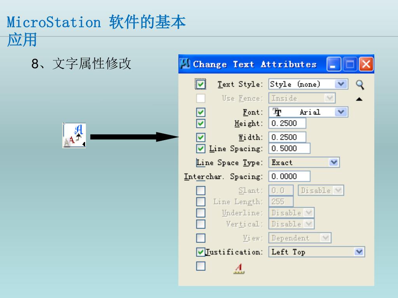Click the red letter A icon at the dialog bottom
This screenshot has width=398, height=298.
tap(239, 269)
